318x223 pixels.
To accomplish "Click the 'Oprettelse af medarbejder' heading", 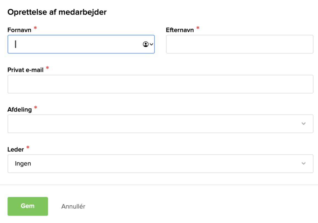I will [57, 12].
